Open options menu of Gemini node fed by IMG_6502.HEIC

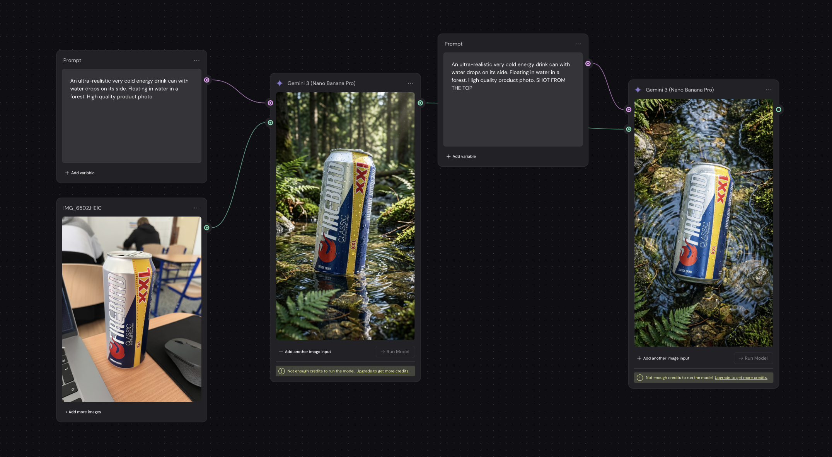point(410,83)
